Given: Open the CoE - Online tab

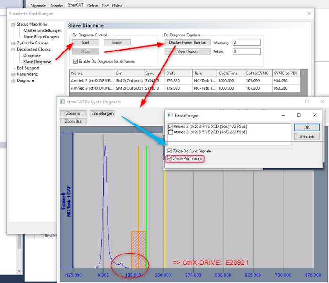Looking at the screenshot, I should [112, 5].
